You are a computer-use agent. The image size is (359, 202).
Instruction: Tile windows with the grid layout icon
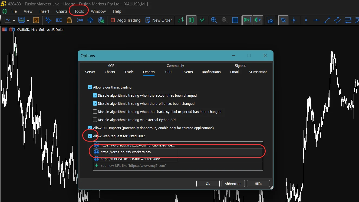[235, 20]
